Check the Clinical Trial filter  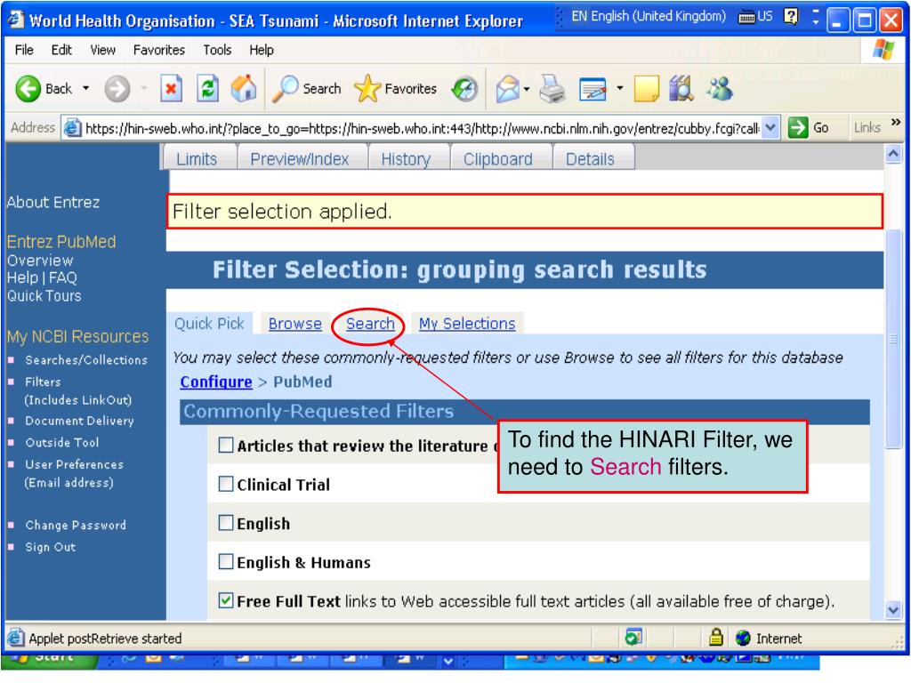(225, 484)
